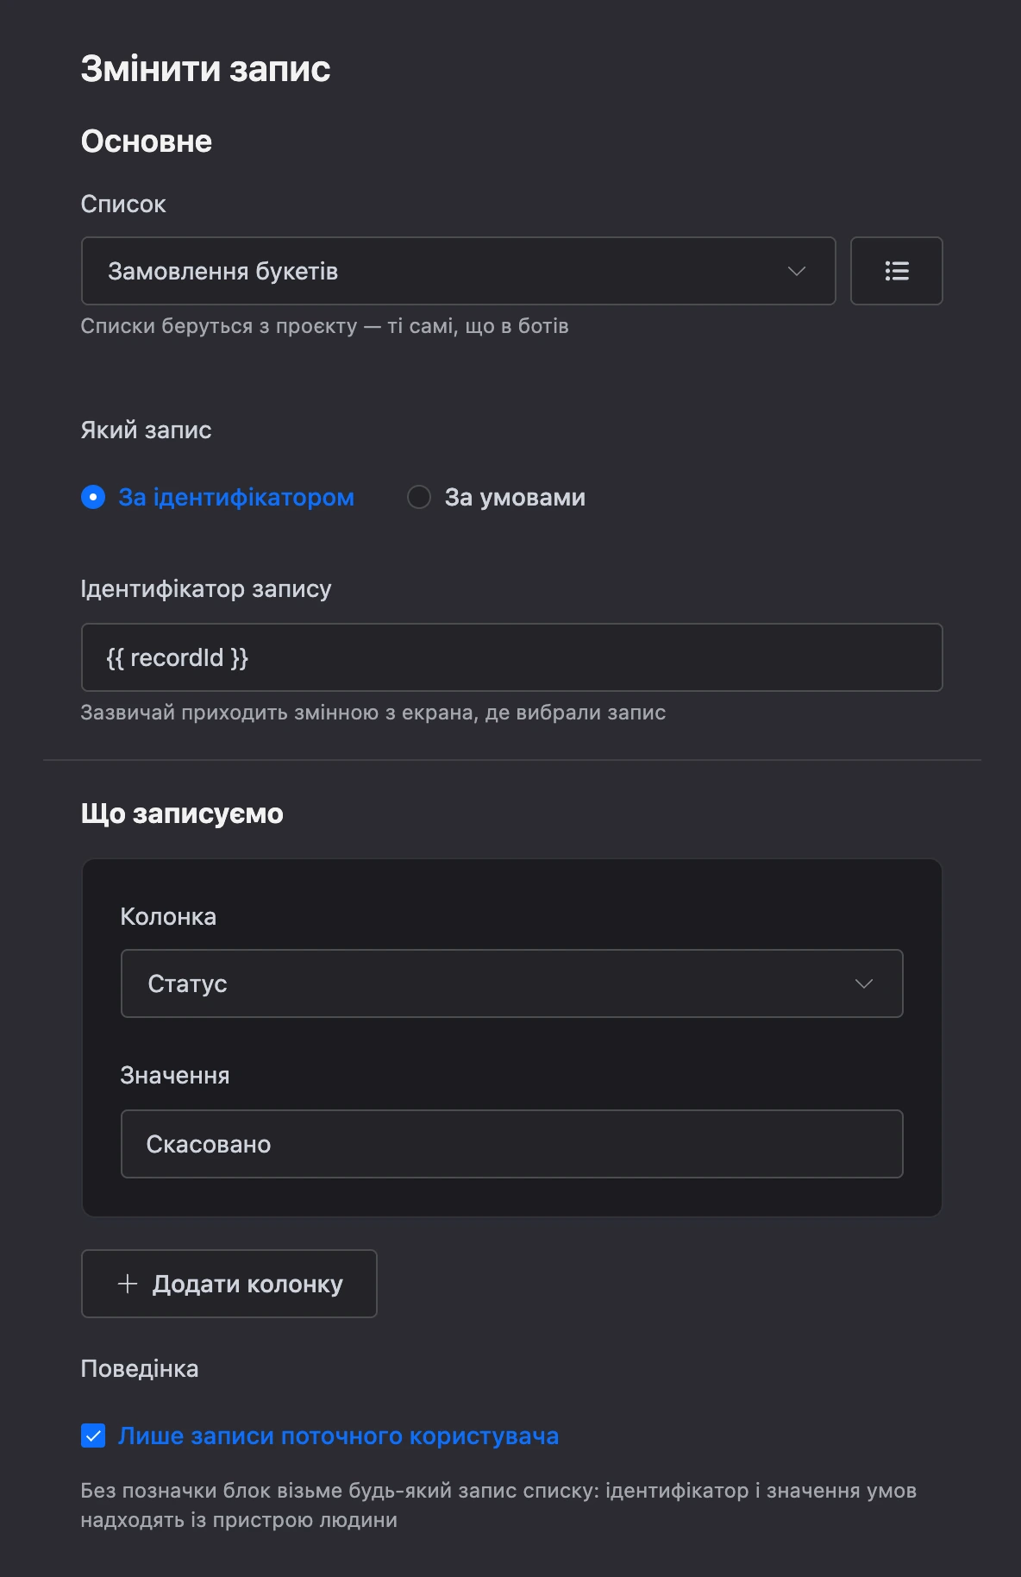Click the За умовами label text
The height and width of the screenshot is (1577, 1021).
click(515, 497)
